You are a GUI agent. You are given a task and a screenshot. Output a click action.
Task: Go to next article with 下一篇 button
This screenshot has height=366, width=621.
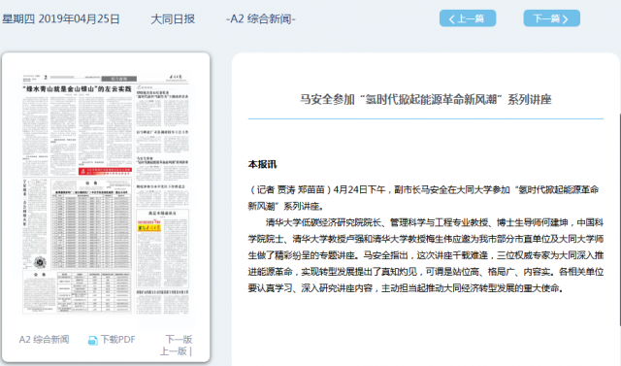click(x=551, y=18)
